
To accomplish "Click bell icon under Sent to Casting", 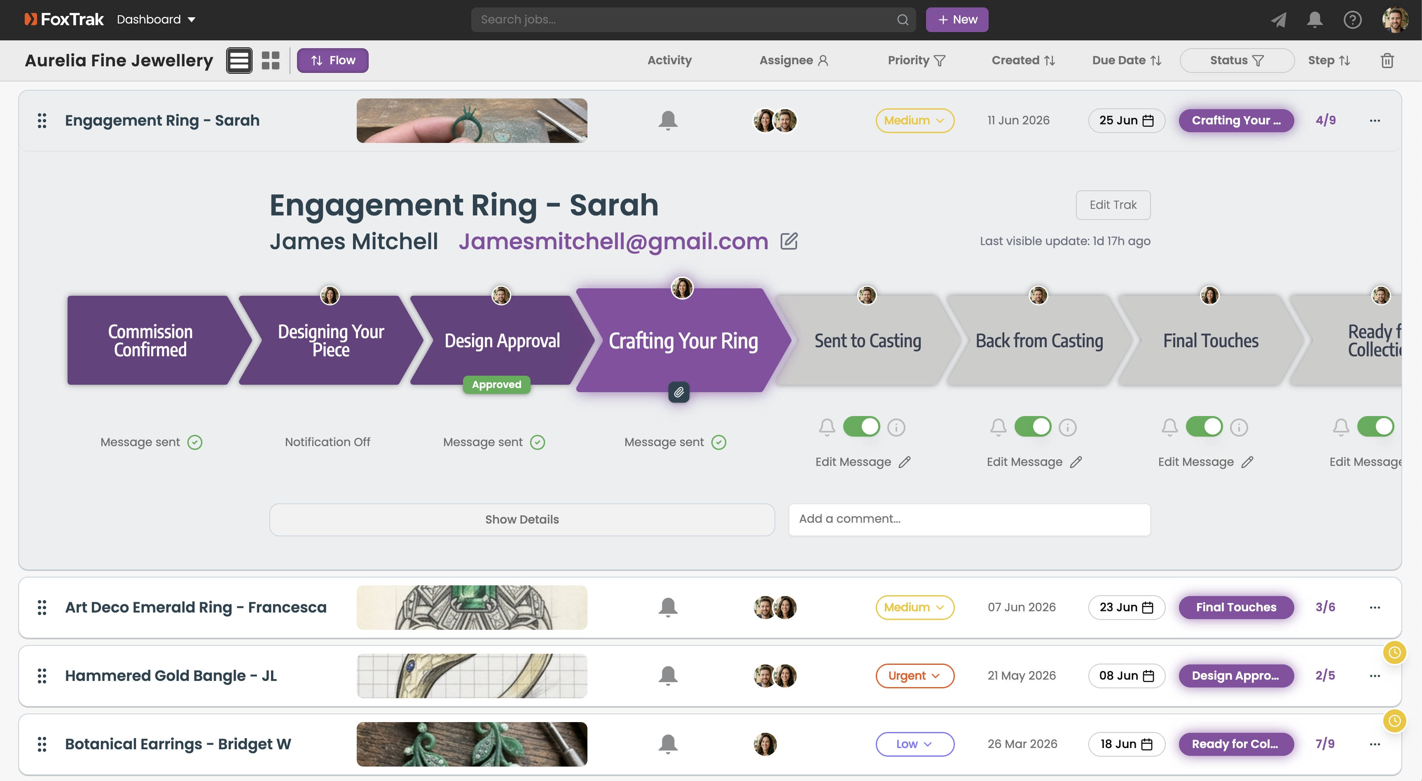I will [827, 427].
